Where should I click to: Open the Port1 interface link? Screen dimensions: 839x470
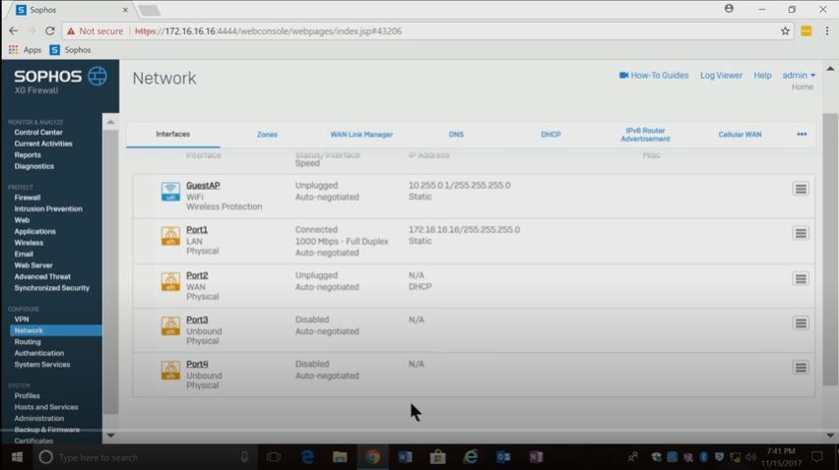tap(197, 230)
